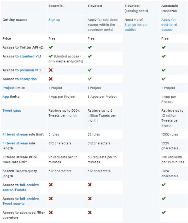Open the Sign up for our waitlist link
This screenshot has height=223, width=188.
tap(136, 27)
